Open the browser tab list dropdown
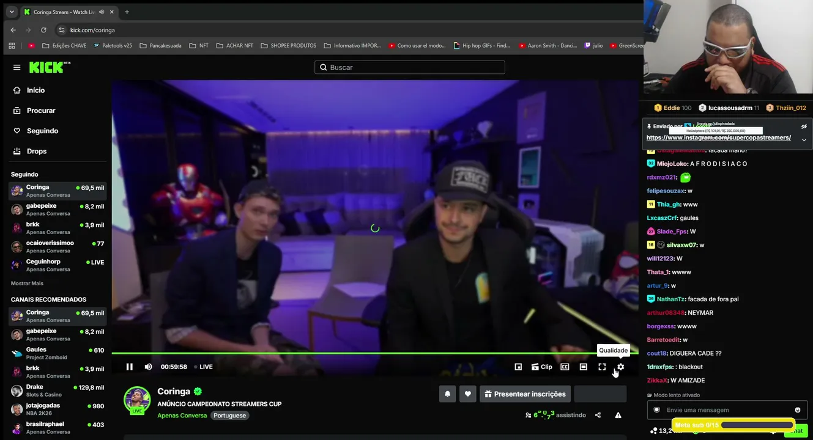 pyautogui.click(x=11, y=12)
